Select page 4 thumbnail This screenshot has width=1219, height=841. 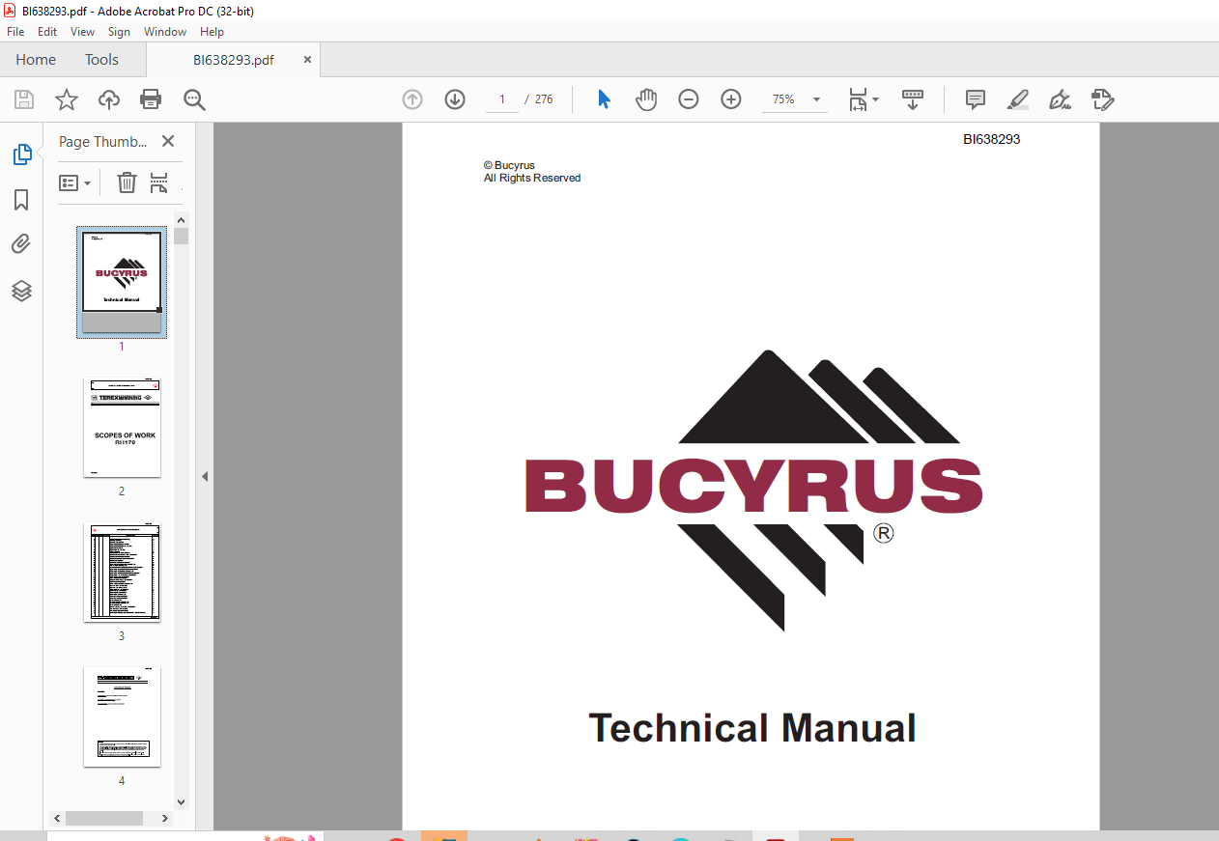[x=122, y=716]
